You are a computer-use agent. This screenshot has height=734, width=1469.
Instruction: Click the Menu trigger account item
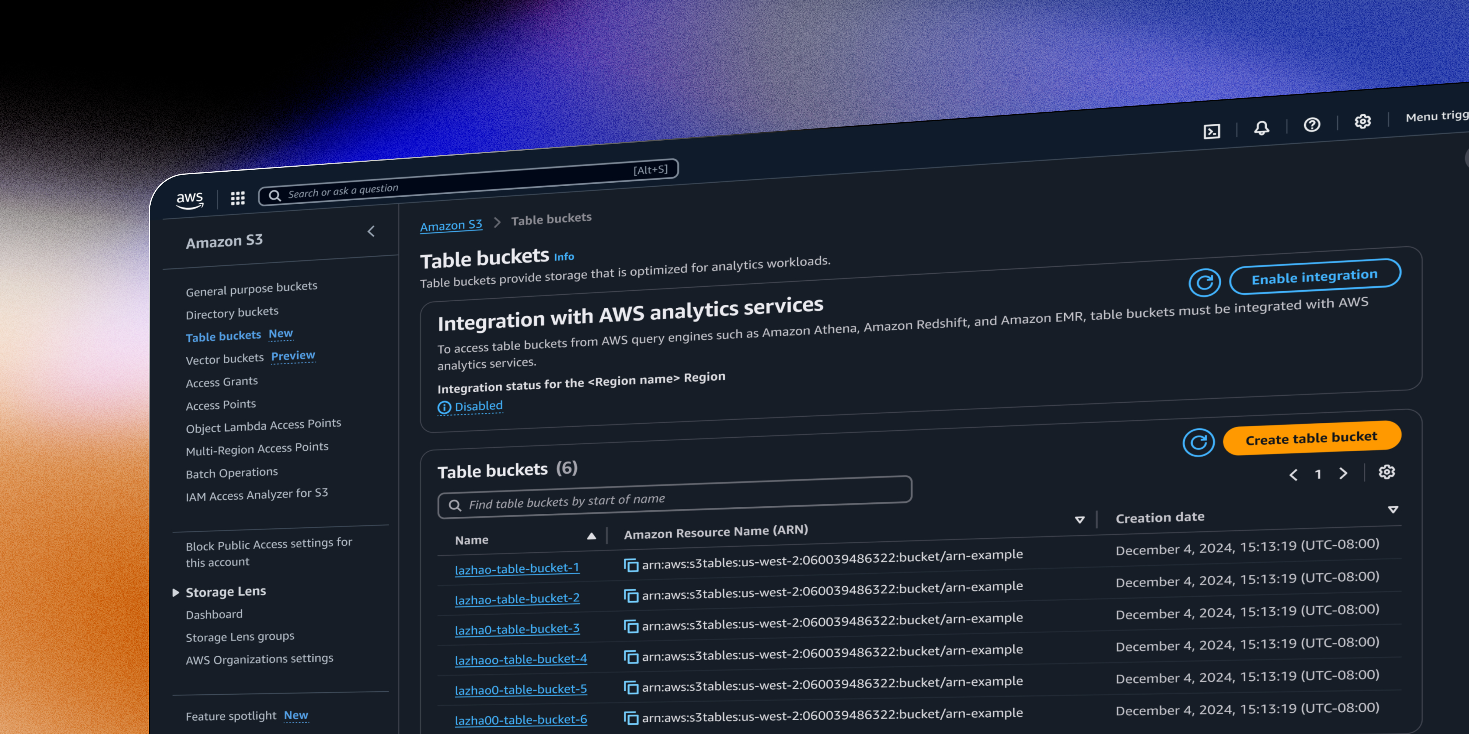[x=1437, y=116]
